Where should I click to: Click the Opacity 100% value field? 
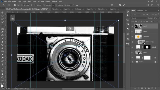[x=155, y=18]
